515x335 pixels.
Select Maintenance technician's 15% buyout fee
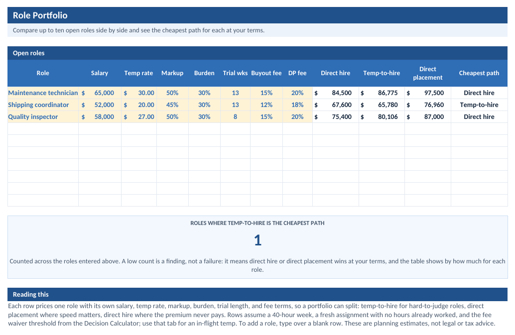[266, 93]
